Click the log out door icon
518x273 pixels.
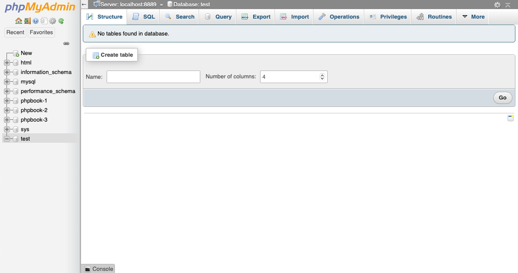27,21
